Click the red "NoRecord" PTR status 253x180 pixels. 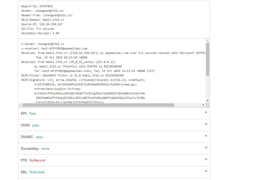[x=37, y=160]
